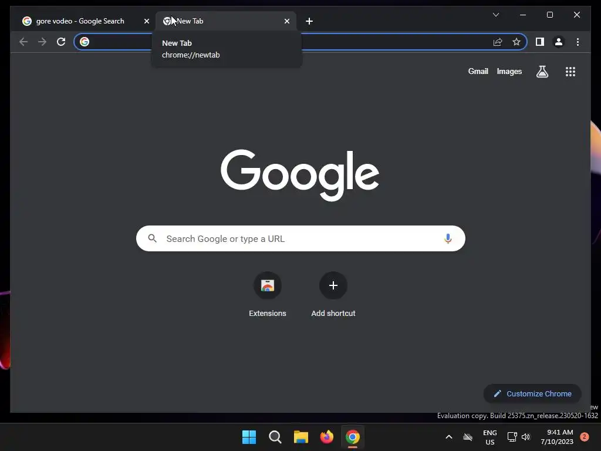Close the New Tab tab
This screenshot has width=601, height=451.
[286, 21]
